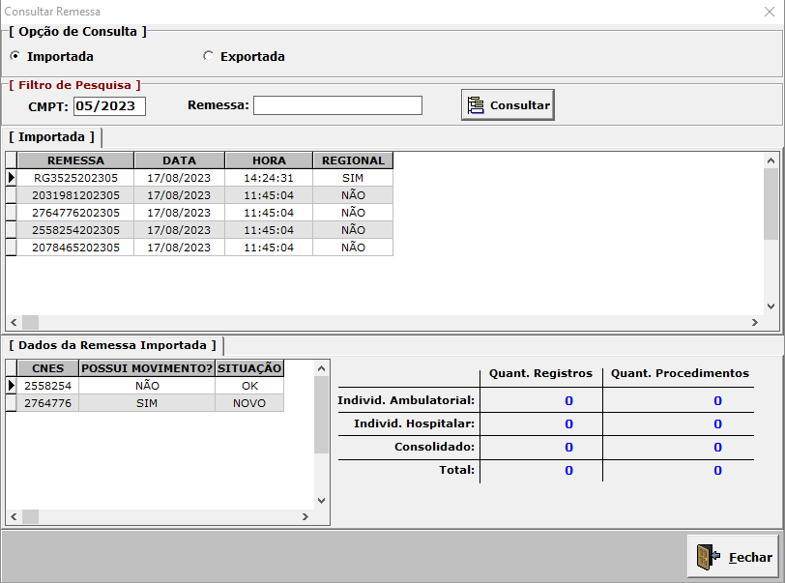The image size is (785, 583).
Task: Click the Consultar search button
Action: click(x=508, y=105)
